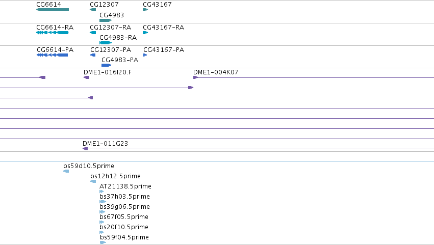Click the purple DME1-016I20.F arrow glyph
This screenshot has width=434, height=245.
click(x=87, y=77)
